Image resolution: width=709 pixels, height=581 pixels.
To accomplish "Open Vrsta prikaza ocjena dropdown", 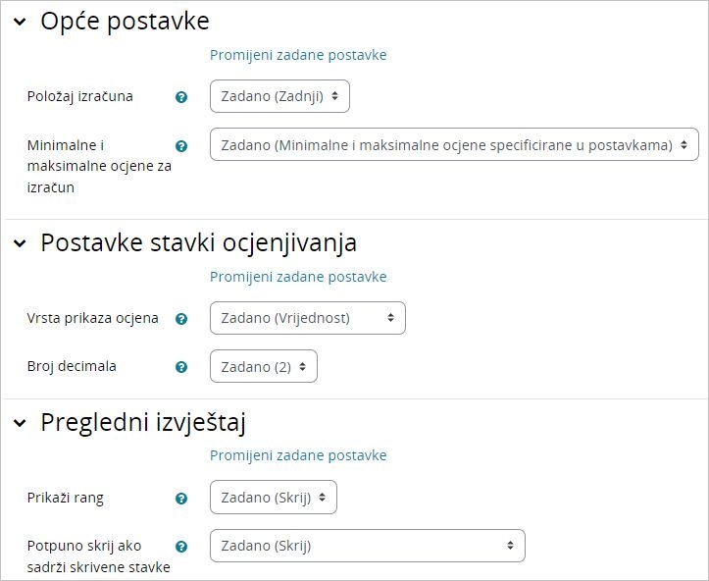I will (307, 318).
